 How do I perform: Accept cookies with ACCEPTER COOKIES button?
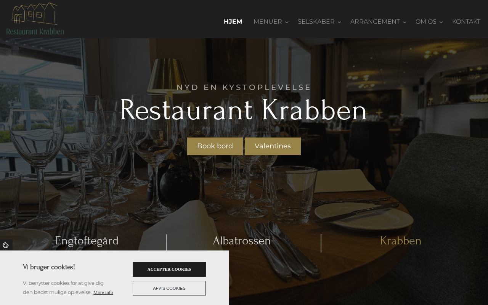(x=169, y=269)
